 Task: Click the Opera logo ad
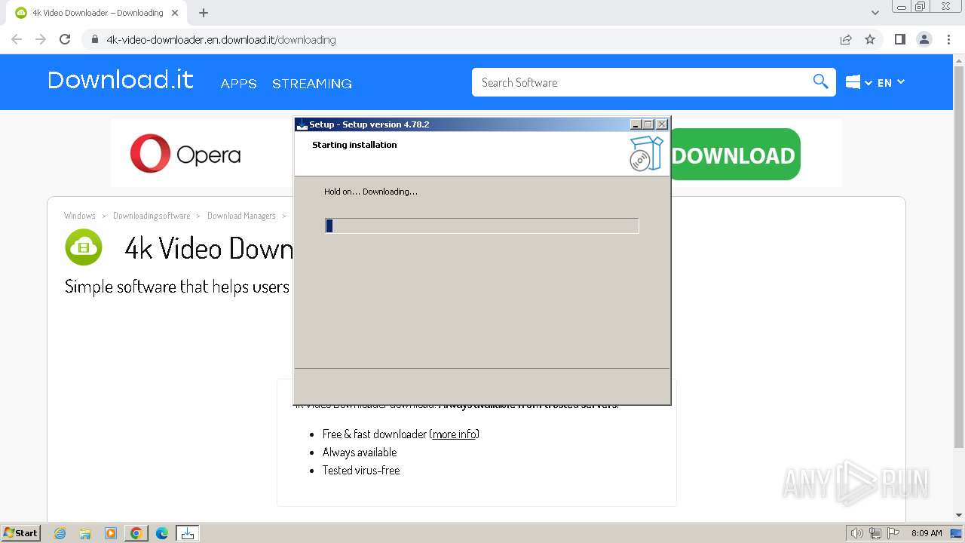(x=185, y=154)
